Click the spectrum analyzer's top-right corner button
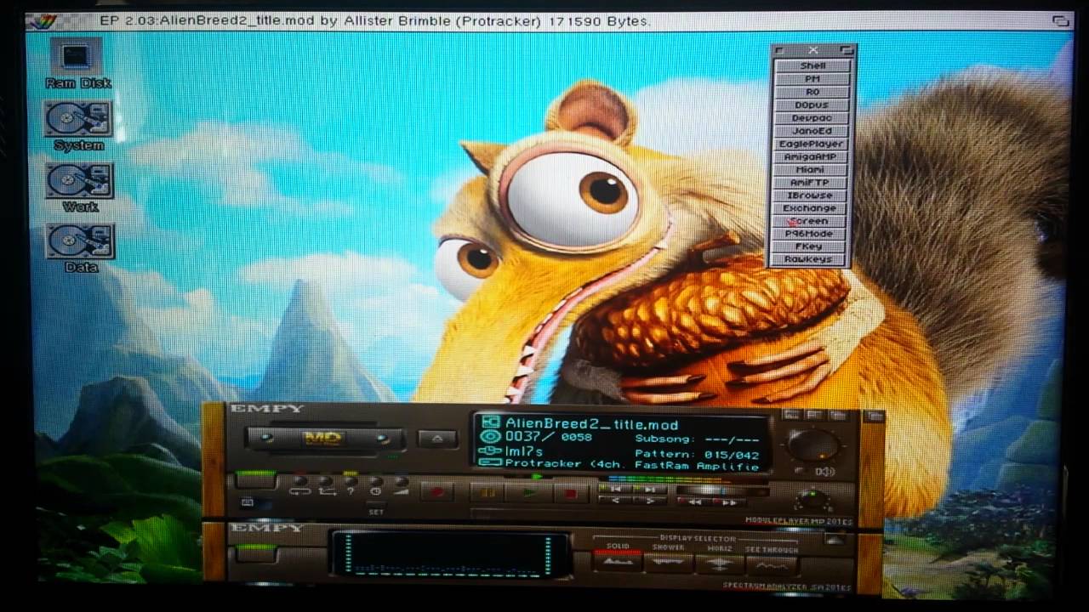 tap(835, 538)
